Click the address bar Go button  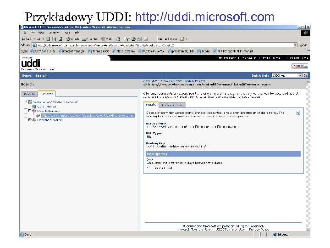304,45
